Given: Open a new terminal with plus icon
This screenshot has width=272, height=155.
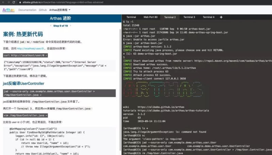Looking at the screenshot, I should [x=221, y=17].
